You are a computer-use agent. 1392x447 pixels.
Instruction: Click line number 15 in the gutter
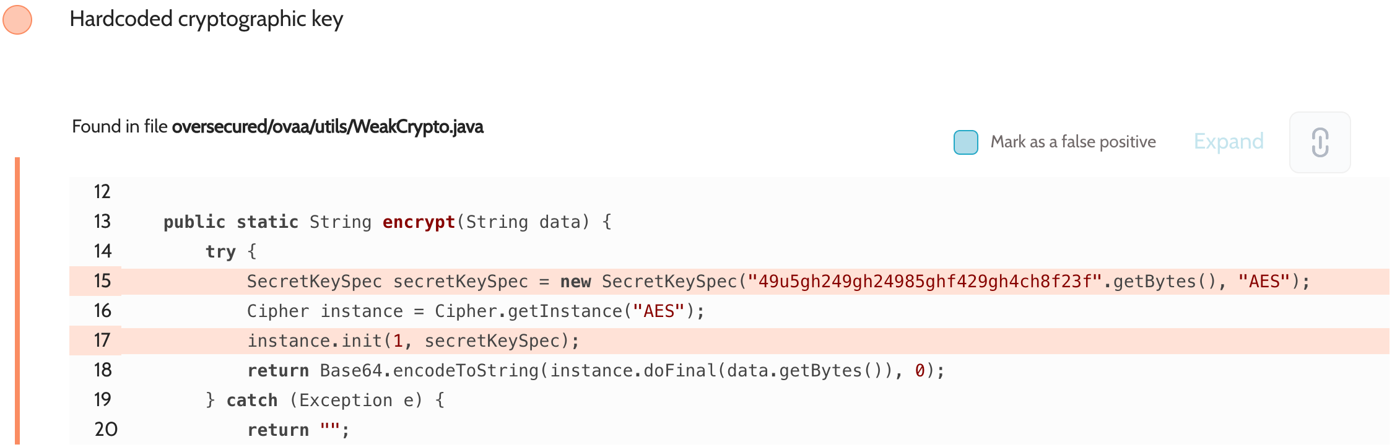102,281
